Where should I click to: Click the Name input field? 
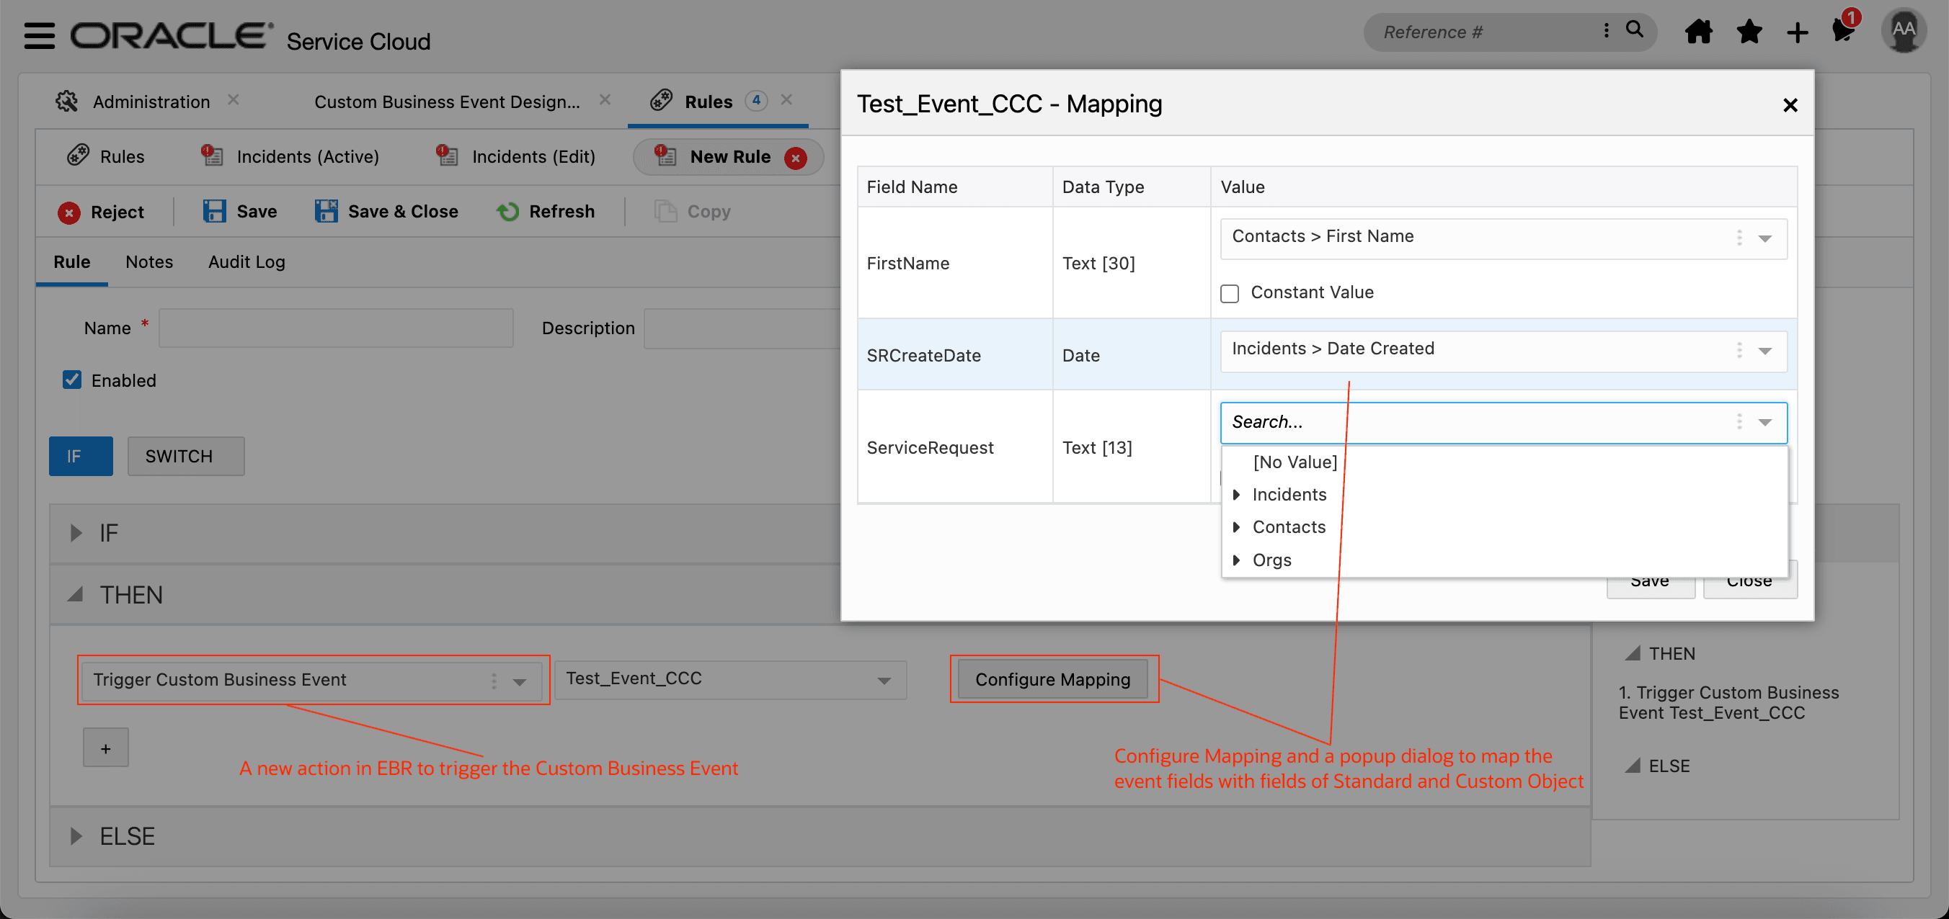click(x=335, y=328)
